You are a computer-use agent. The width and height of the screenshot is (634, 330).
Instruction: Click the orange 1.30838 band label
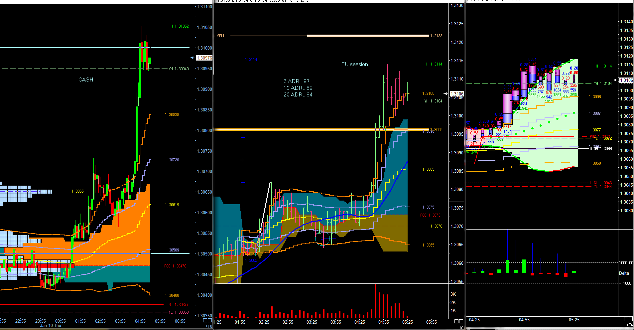click(x=172, y=115)
